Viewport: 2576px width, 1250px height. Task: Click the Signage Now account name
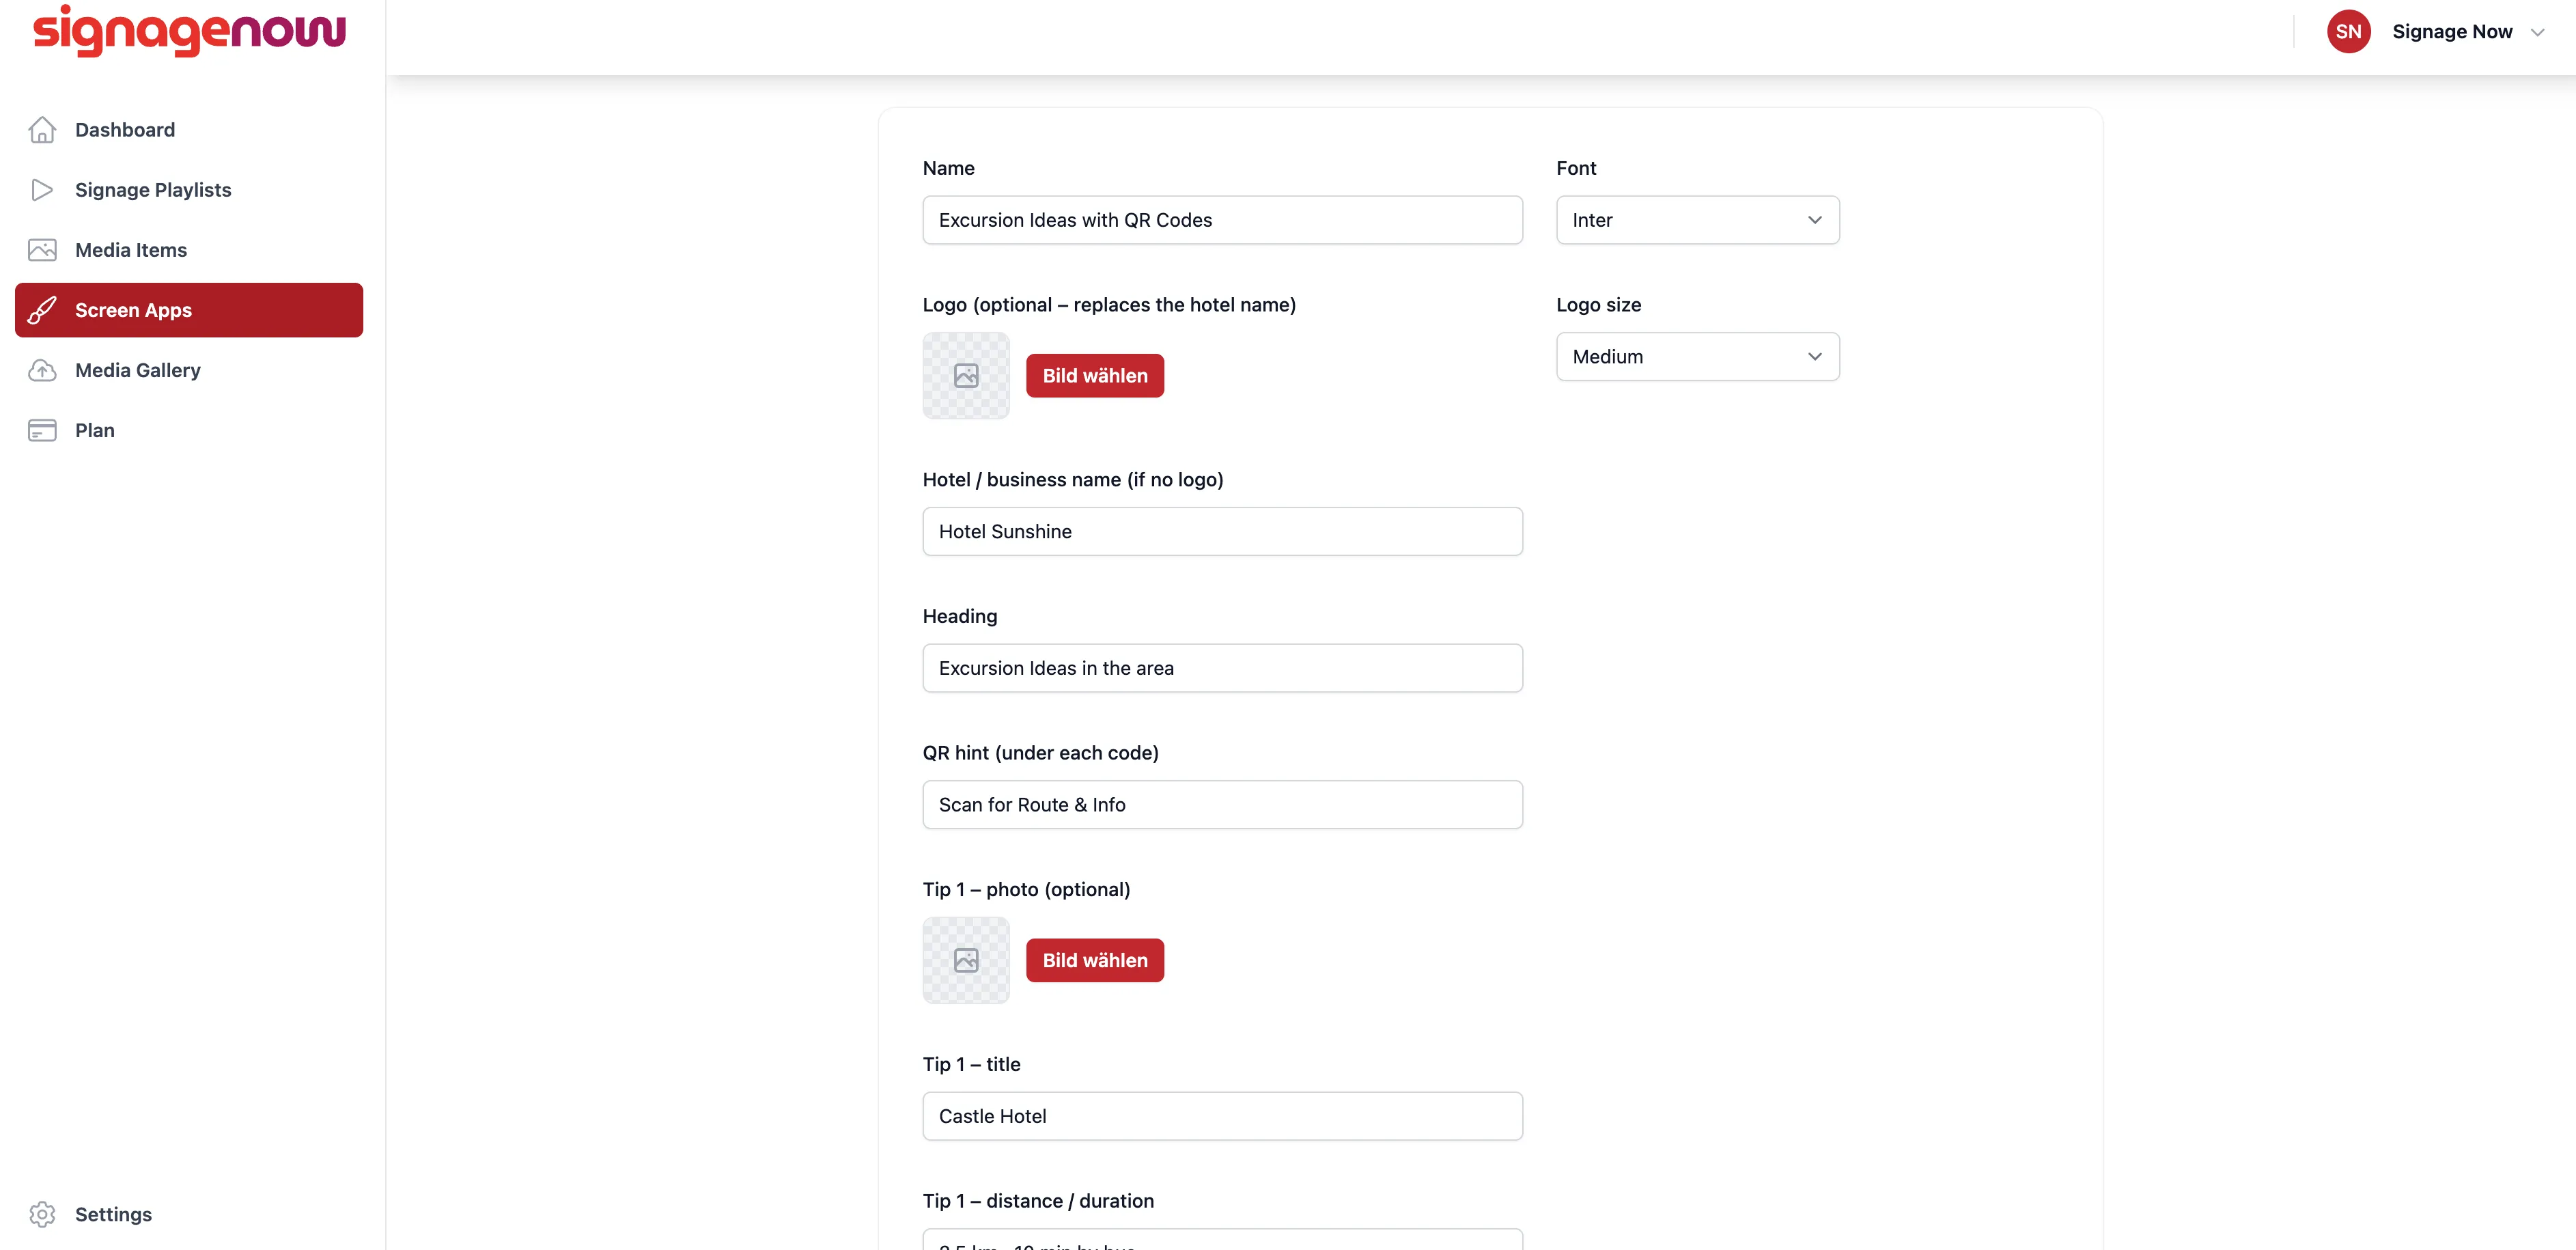(2452, 32)
